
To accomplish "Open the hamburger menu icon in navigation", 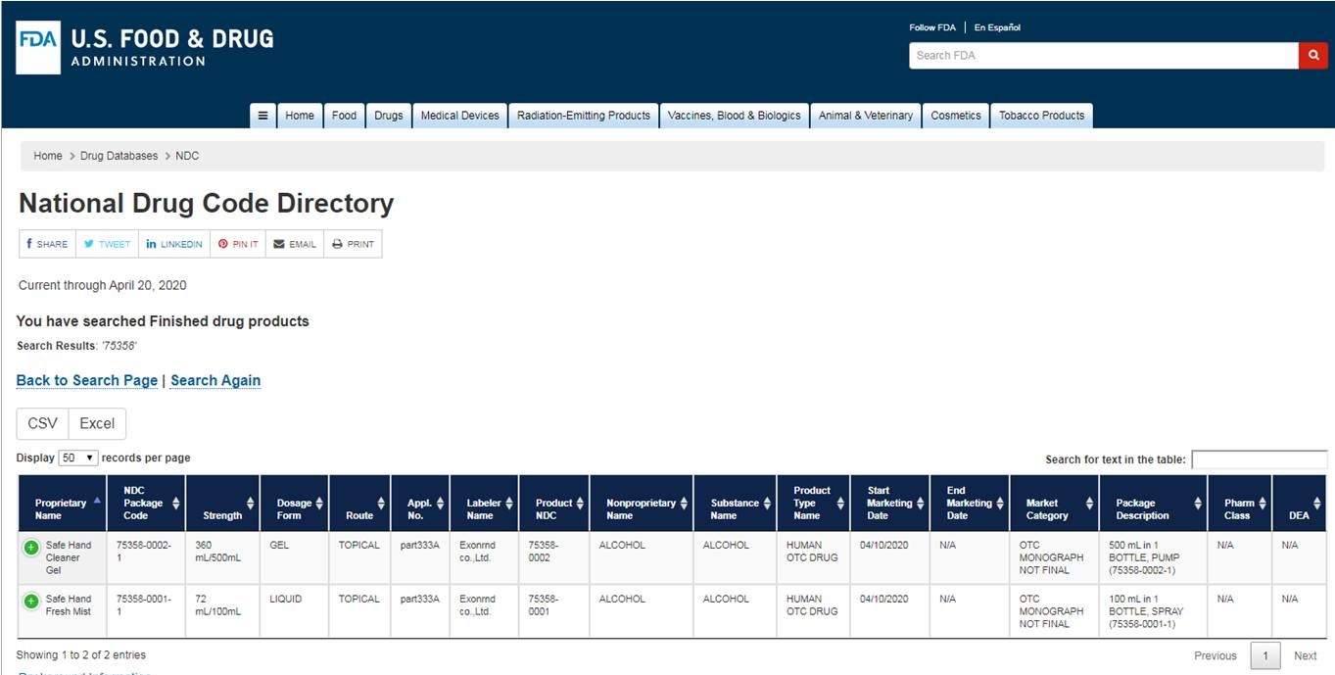I will tap(262, 116).
